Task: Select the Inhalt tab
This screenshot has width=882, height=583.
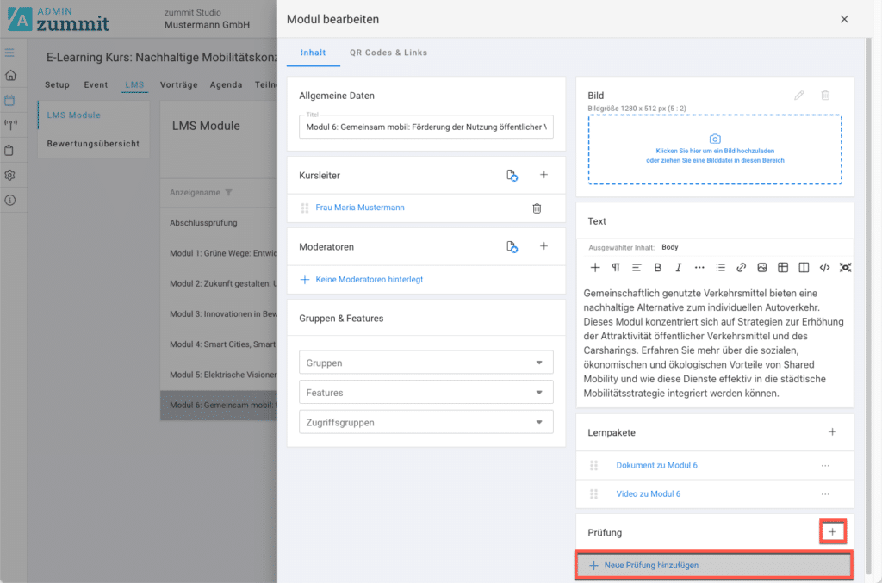Action: (313, 53)
